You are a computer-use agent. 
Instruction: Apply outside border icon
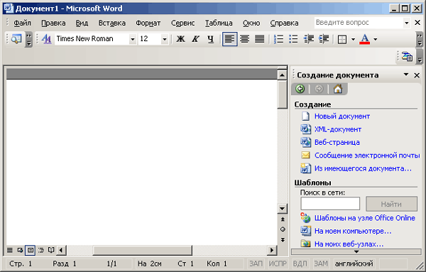pyautogui.click(x=342, y=39)
